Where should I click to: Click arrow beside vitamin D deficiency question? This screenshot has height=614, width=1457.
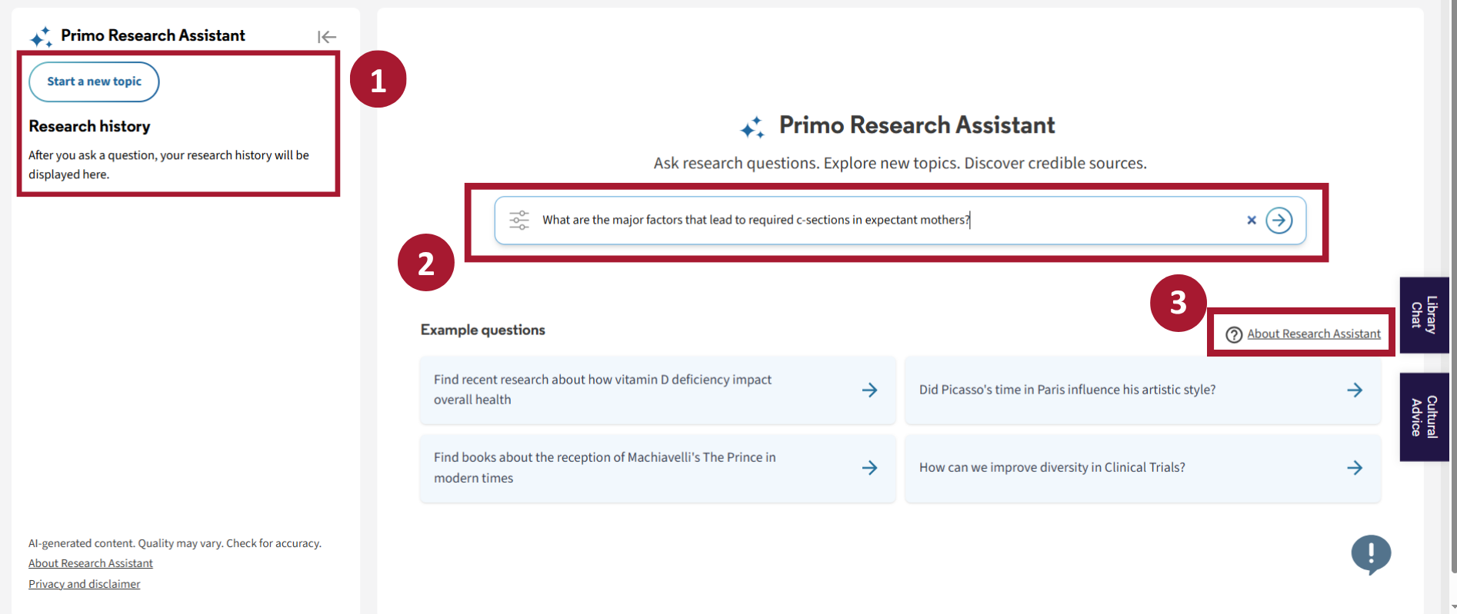[x=869, y=390]
